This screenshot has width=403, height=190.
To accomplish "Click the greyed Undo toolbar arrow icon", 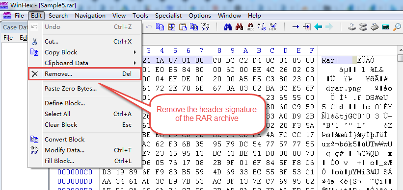I will point(149,26).
